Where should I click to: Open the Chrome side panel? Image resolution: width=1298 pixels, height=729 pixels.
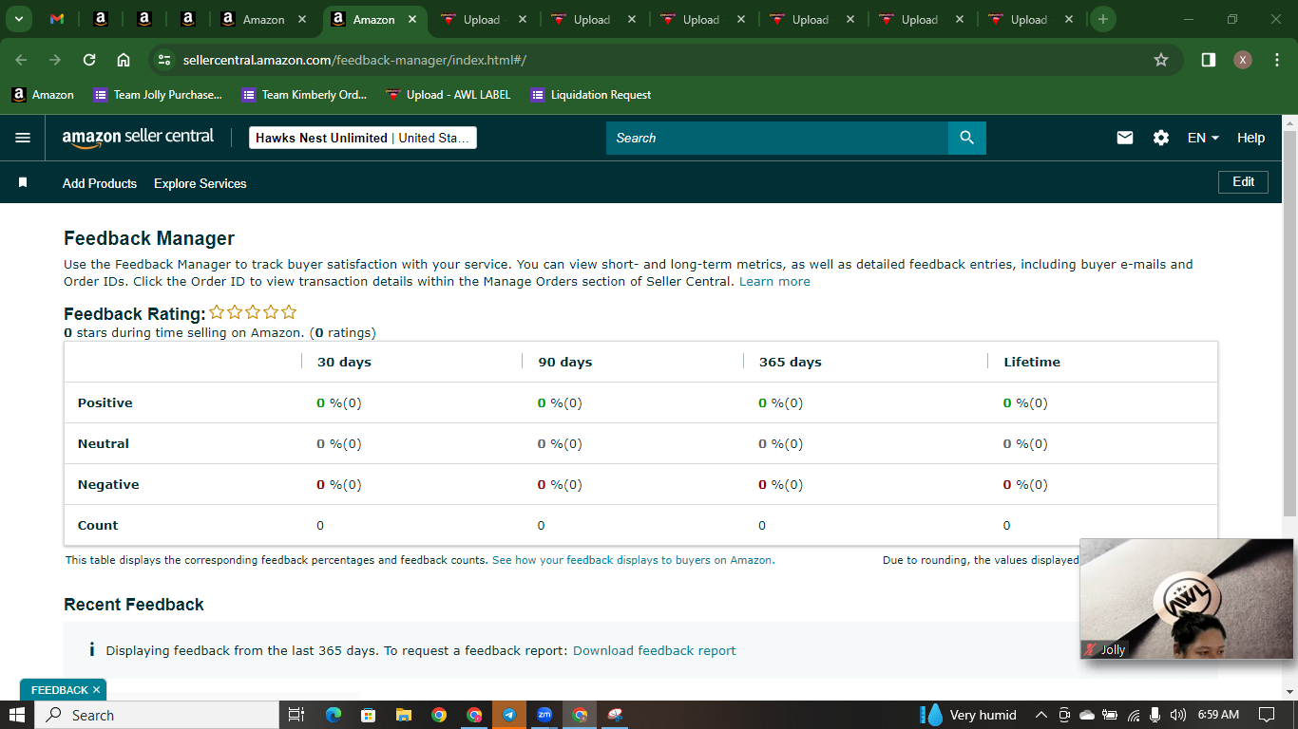[1209, 60]
